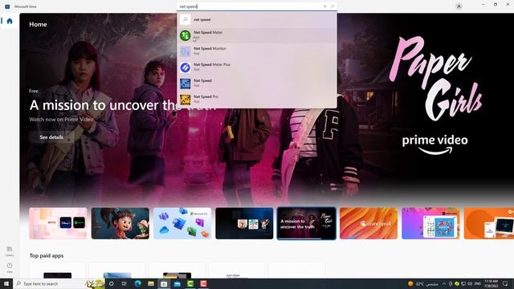Click the Microsoft Store taskbar icon
This screenshot has height=289, width=514.
[x=164, y=283]
